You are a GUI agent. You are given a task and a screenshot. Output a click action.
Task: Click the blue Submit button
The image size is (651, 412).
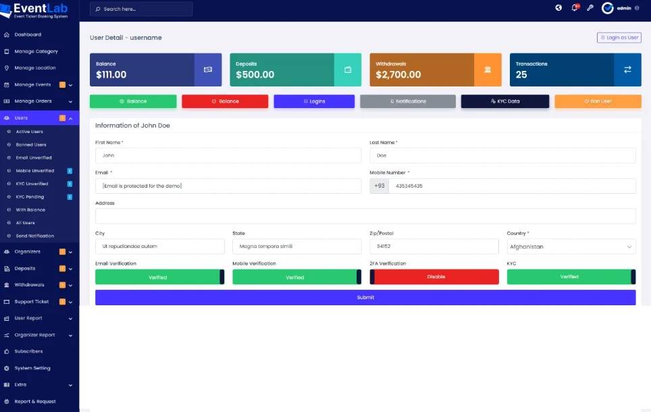(365, 297)
